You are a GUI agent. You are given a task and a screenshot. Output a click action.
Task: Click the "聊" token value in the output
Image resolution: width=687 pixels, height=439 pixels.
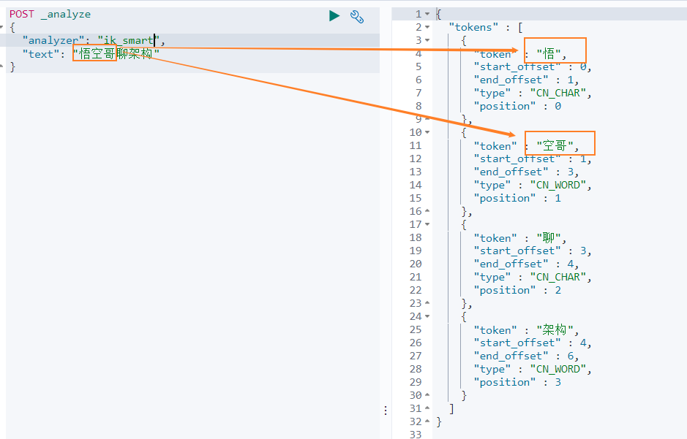(551, 238)
